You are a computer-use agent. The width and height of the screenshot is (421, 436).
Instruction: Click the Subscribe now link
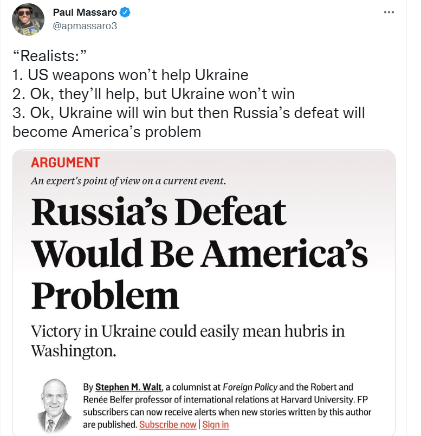pos(168,425)
